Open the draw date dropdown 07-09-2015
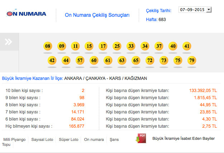This screenshot has width=224, height=153. (195, 10)
